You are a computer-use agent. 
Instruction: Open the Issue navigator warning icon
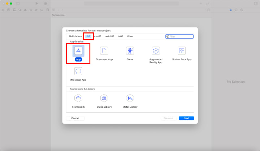(25, 10)
